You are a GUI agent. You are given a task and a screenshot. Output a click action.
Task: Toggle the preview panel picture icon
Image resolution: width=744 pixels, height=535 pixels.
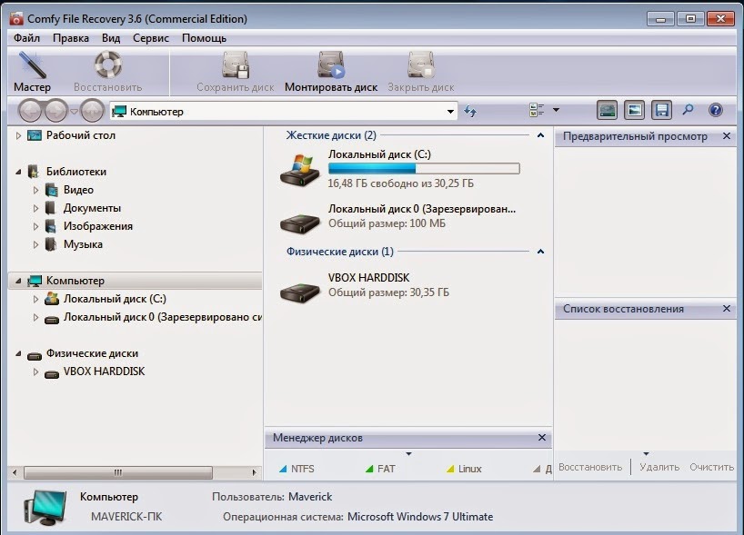(634, 111)
